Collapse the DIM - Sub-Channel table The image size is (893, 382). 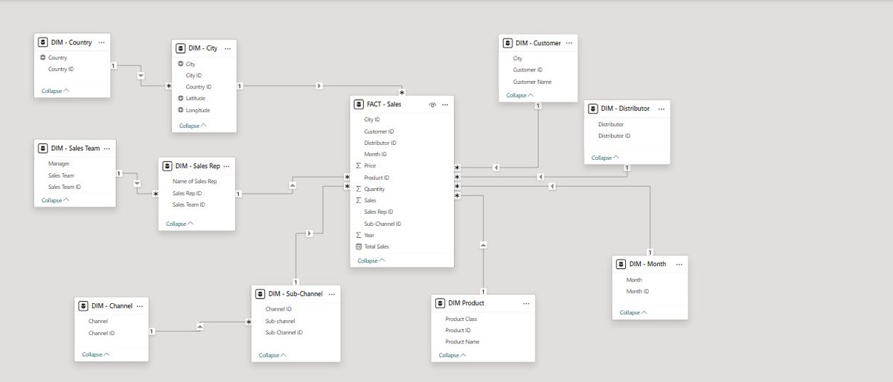273,355
